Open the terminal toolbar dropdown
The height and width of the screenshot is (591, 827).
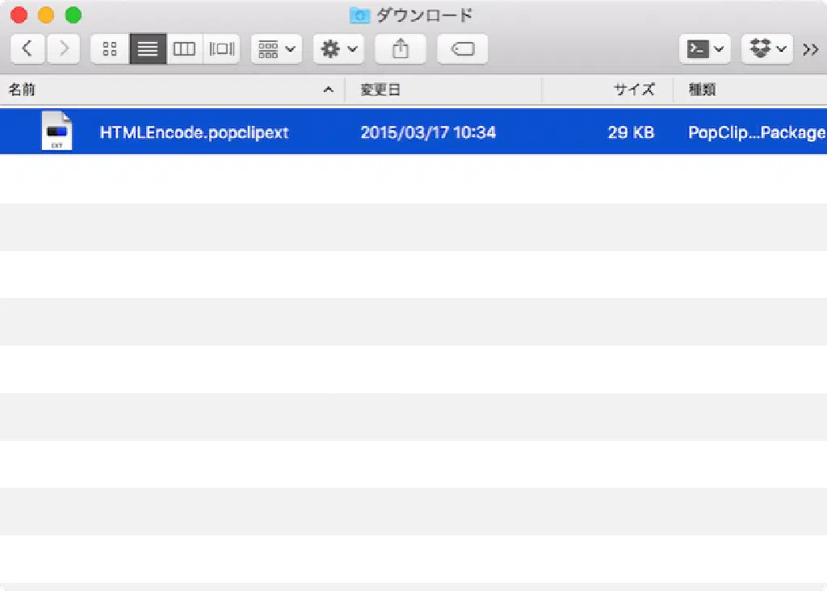point(704,49)
